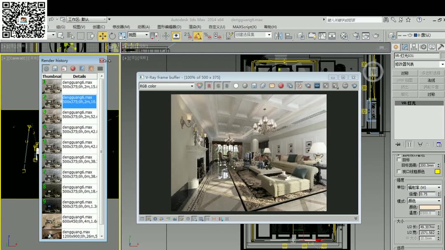Select the Select and Move tool in the toolbar
This screenshot has height=250, width=445.
pos(102,36)
